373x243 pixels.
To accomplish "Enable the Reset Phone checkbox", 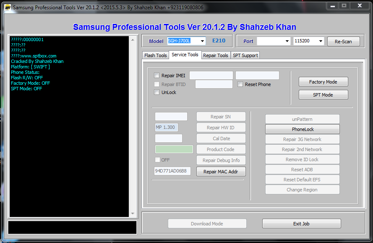I will [240, 84].
